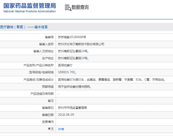
Task: Select model value SEIRIOS 700
Action: coord(67,72)
